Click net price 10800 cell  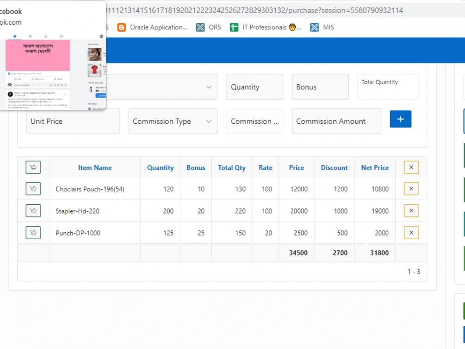tap(380, 189)
